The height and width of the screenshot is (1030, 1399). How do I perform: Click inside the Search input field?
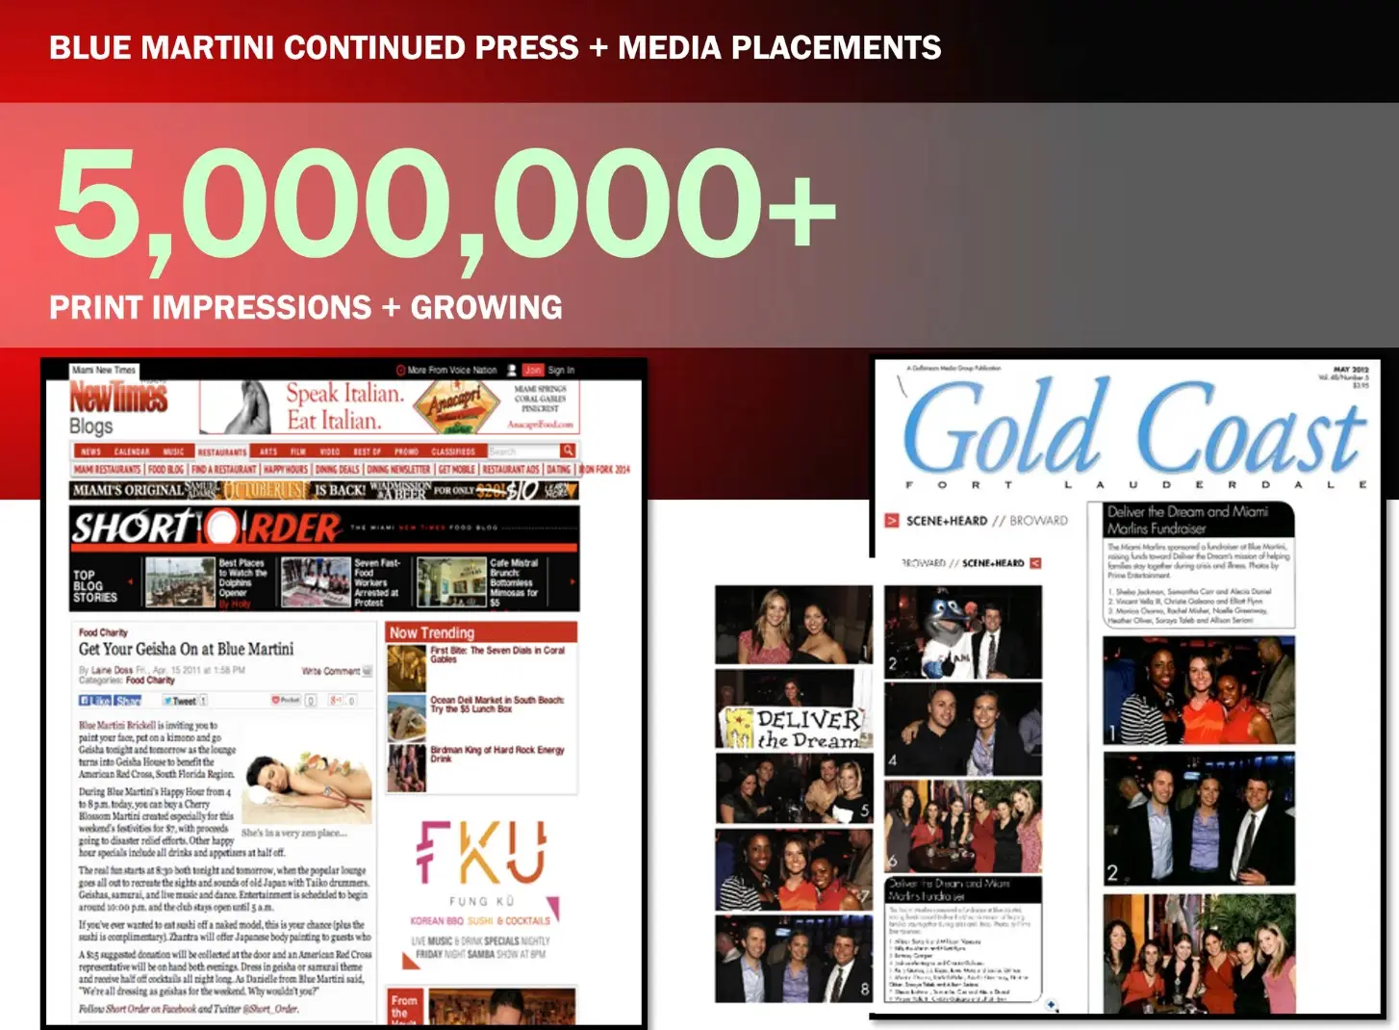[521, 451]
